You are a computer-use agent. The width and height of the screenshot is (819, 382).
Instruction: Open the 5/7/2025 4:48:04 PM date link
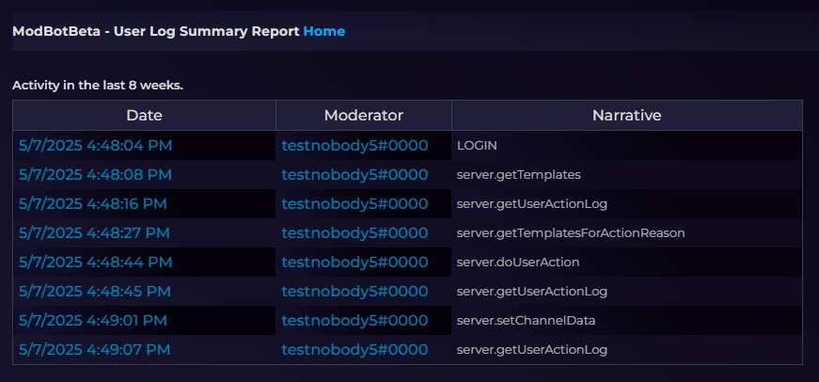95,145
